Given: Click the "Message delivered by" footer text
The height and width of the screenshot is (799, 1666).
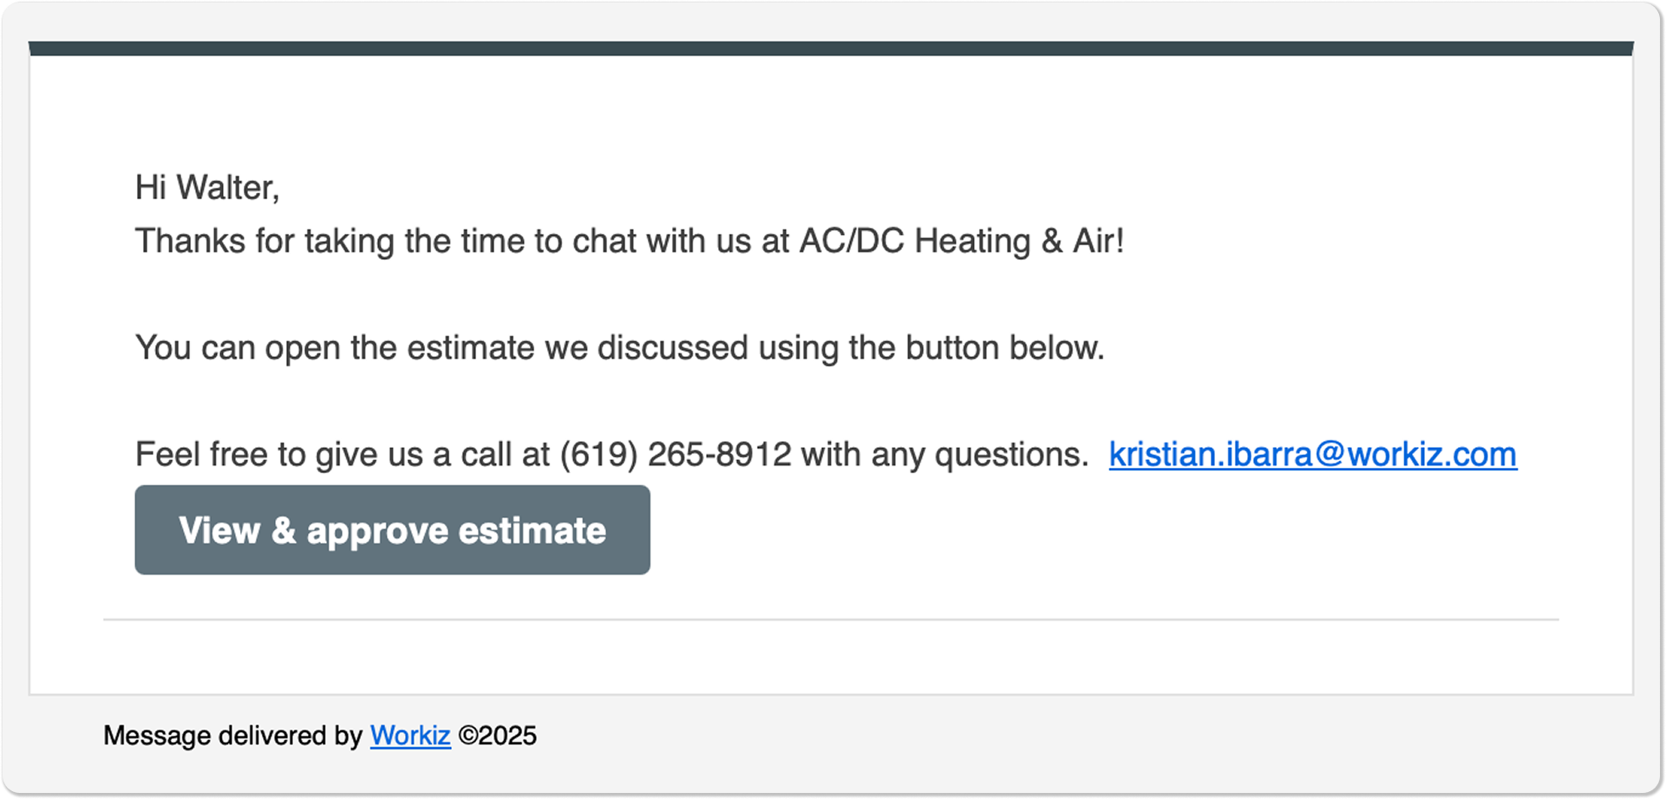Looking at the screenshot, I should click(x=232, y=736).
